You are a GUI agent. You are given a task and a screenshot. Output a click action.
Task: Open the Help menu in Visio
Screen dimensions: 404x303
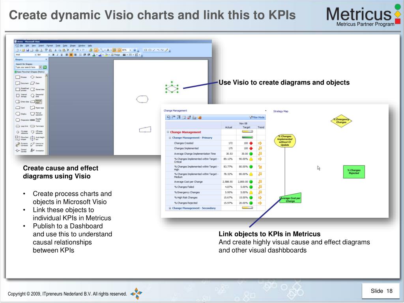(90, 46)
